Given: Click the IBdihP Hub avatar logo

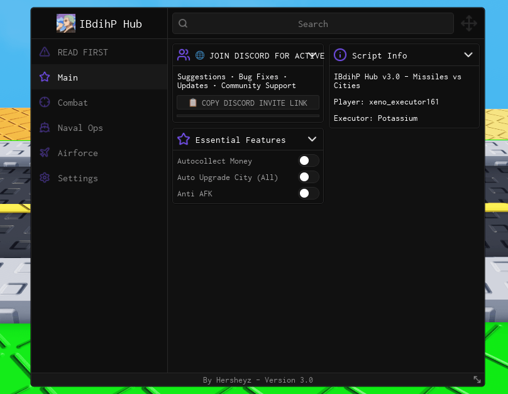Looking at the screenshot, I should click(66, 23).
